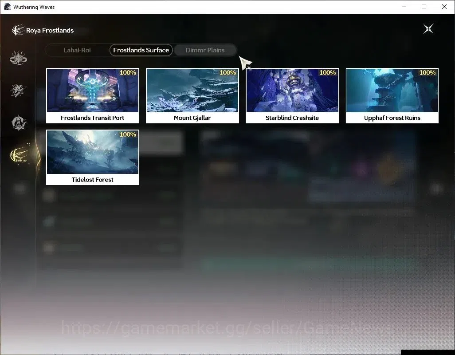Image resolution: width=455 pixels, height=355 pixels.
Task: Open the Upphaf Forest Ruins card
Action: click(392, 95)
